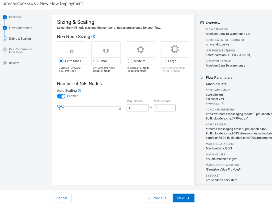The height and width of the screenshot is (204, 272).
Task: Open the Flow Parameters step
Action: click(20, 28)
